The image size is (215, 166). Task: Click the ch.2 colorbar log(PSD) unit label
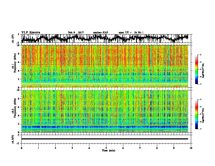[203, 115]
